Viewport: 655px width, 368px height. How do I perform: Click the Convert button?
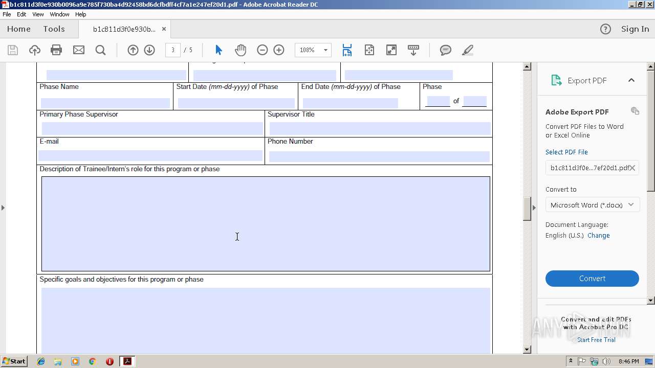[x=592, y=279]
